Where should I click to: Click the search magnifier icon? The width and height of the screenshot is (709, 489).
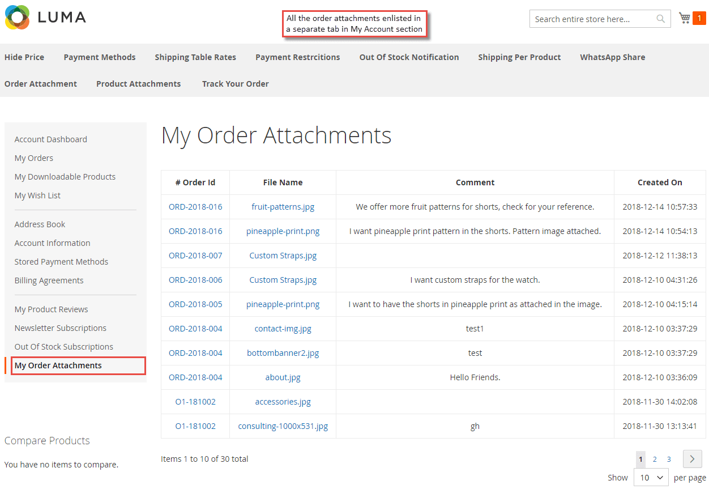pyautogui.click(x=660, y=19)
